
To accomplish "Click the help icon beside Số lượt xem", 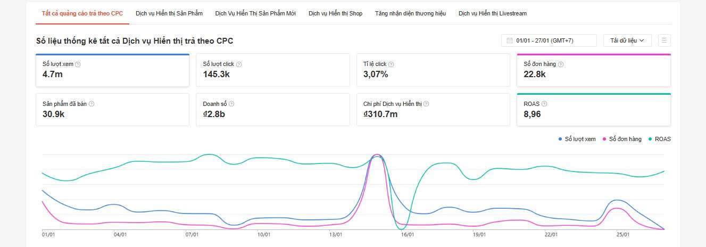I will tap(78, 64).
